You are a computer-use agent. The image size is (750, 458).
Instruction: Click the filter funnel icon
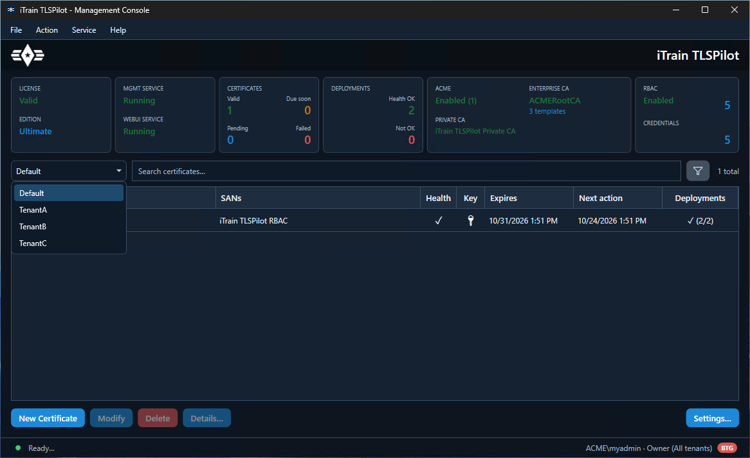[697, 171]
